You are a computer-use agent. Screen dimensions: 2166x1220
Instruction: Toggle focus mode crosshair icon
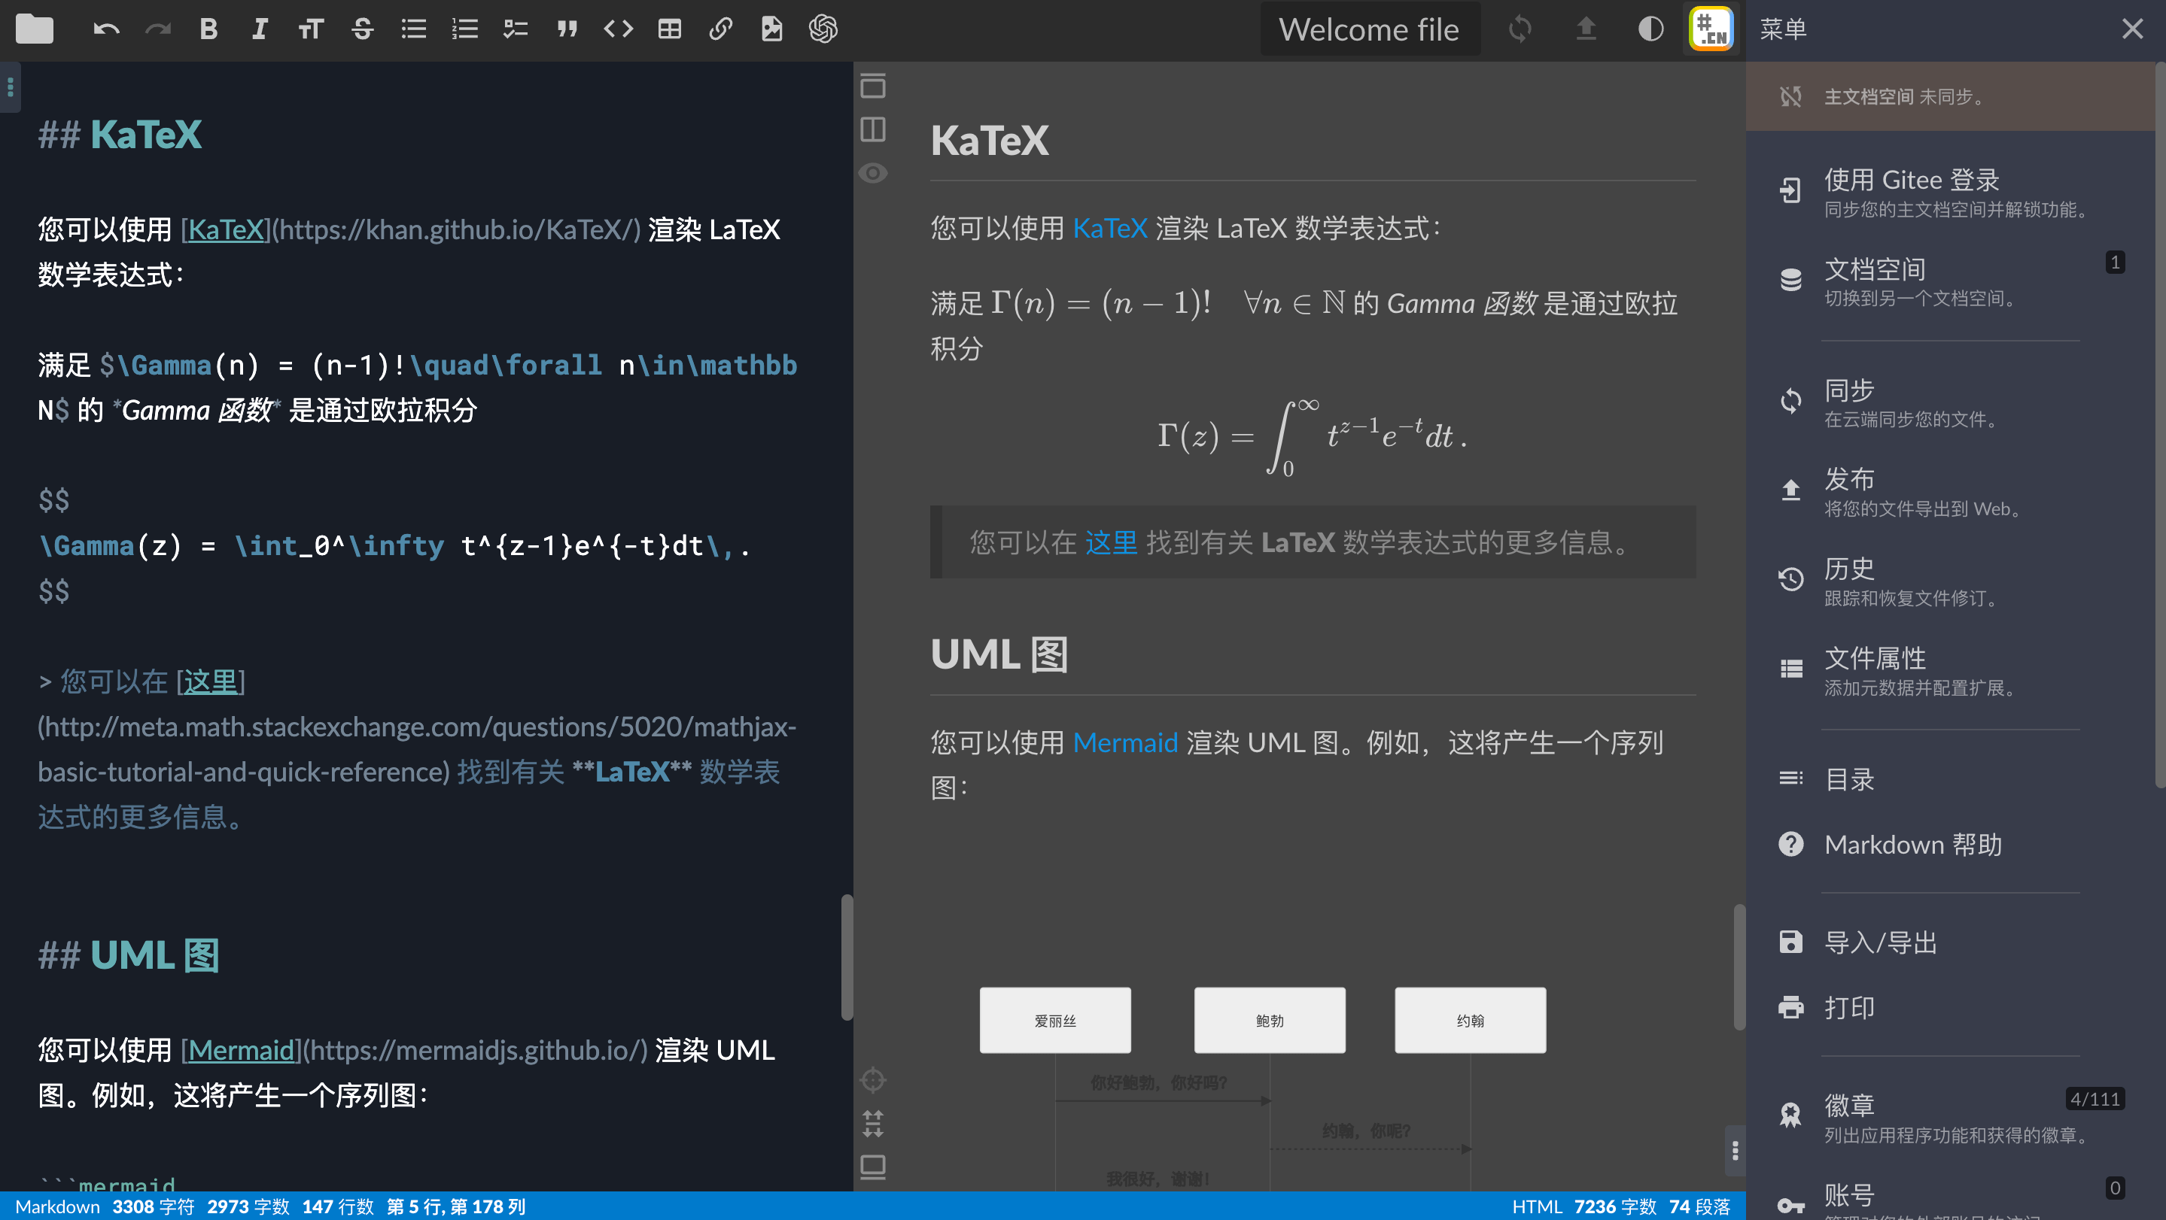tap(873, 1079)
